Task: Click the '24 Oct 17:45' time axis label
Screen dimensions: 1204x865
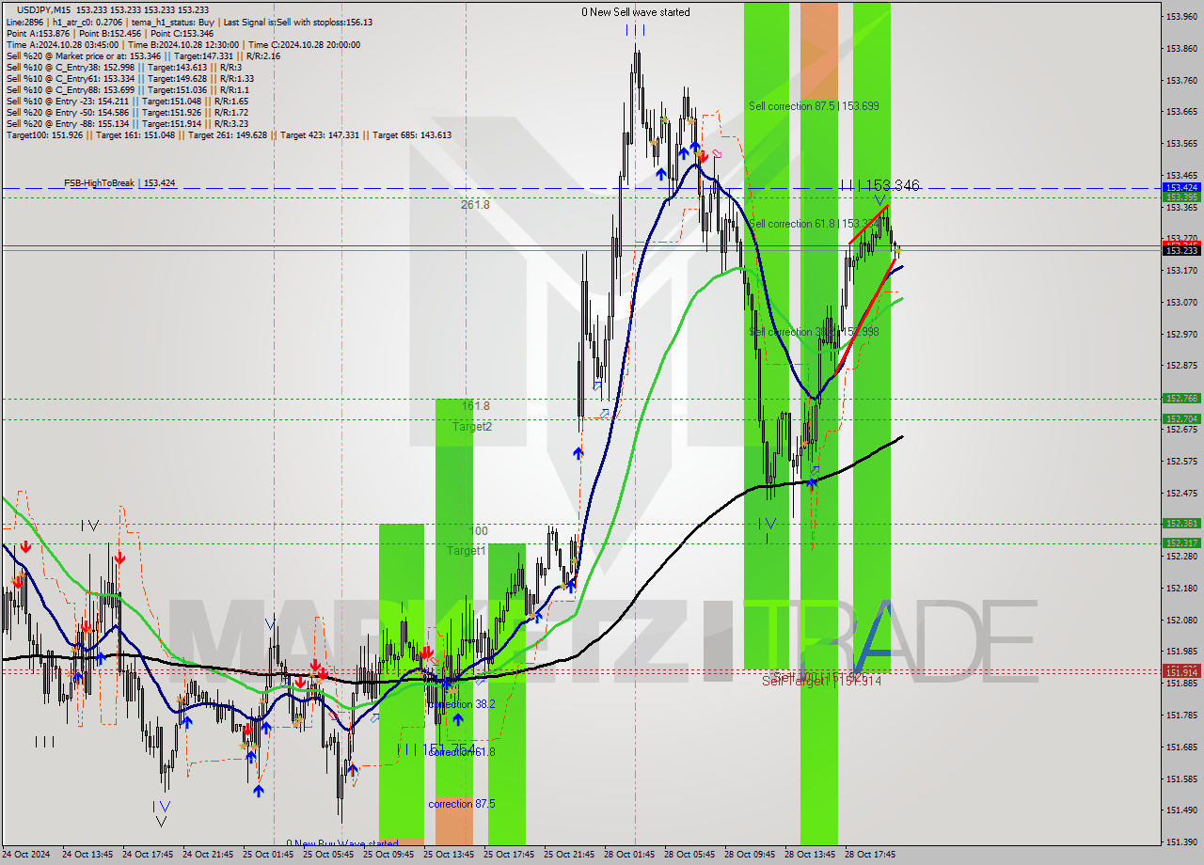Action: click(x=148, y=855)
